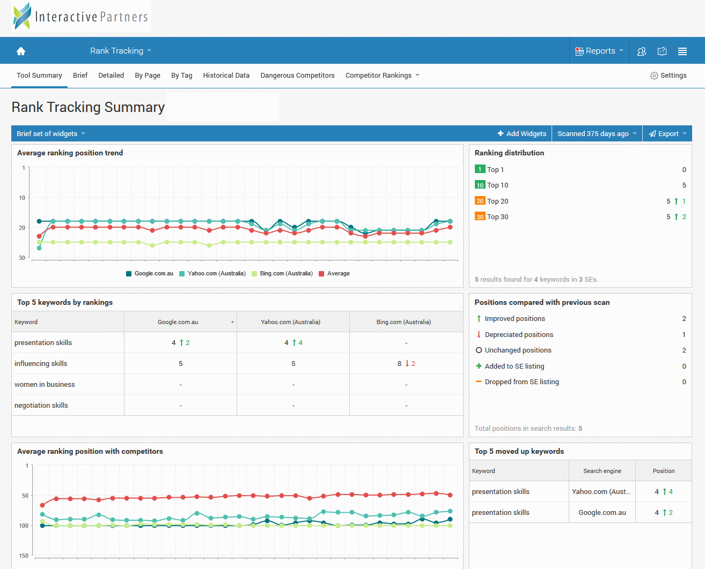The width and height of the screenshot is (705, 569).
Task: Open the users icon in top bar
Action: click(641, 51)
